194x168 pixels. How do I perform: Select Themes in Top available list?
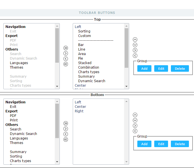point(17,67)
